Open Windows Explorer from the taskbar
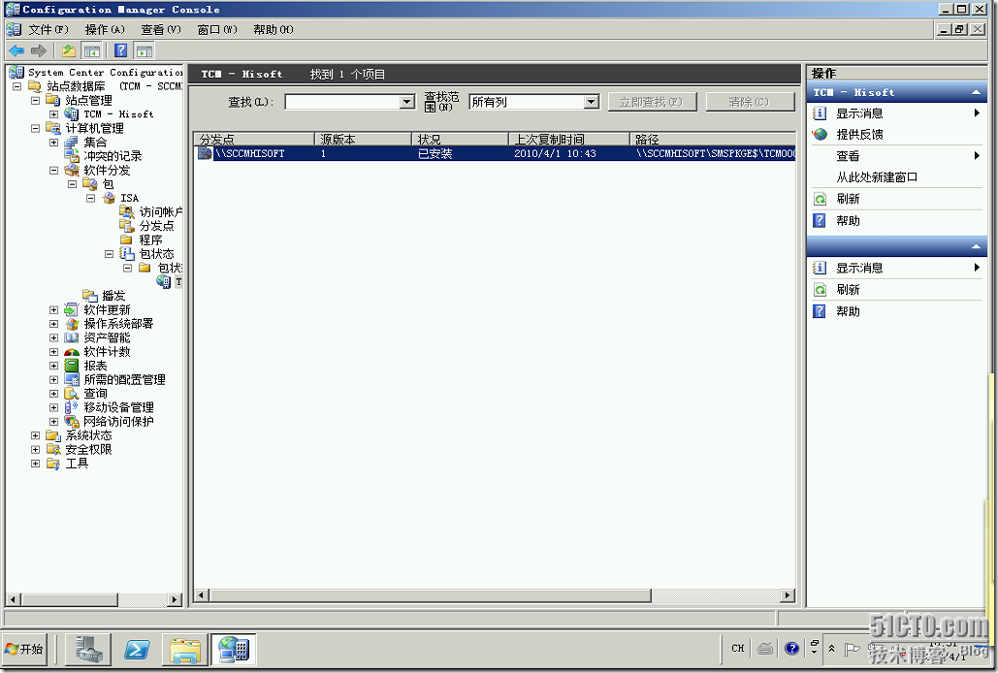Image resolution: width=998 pixels, height=673 pixels. 184,650
